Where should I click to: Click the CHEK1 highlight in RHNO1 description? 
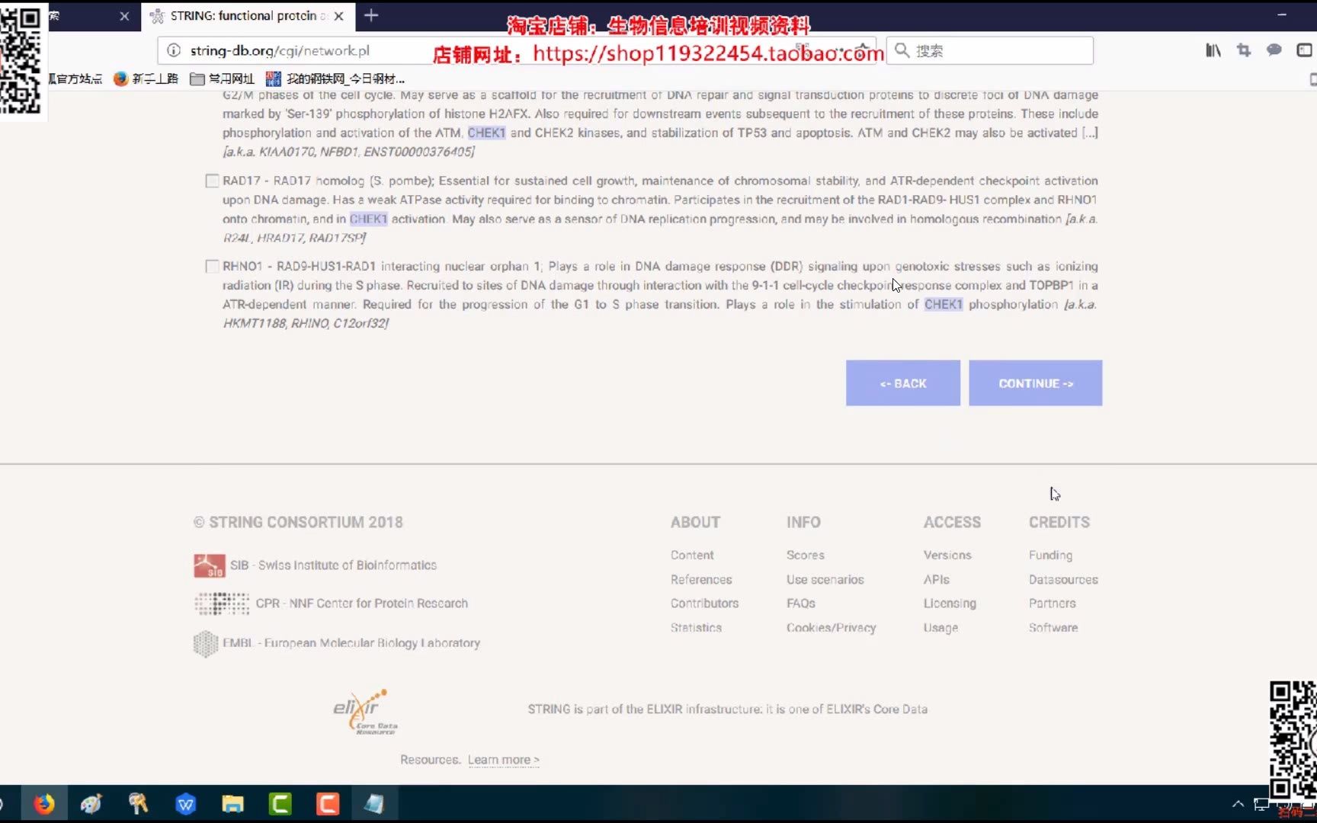pyautogui.click(x=944, y=305)
